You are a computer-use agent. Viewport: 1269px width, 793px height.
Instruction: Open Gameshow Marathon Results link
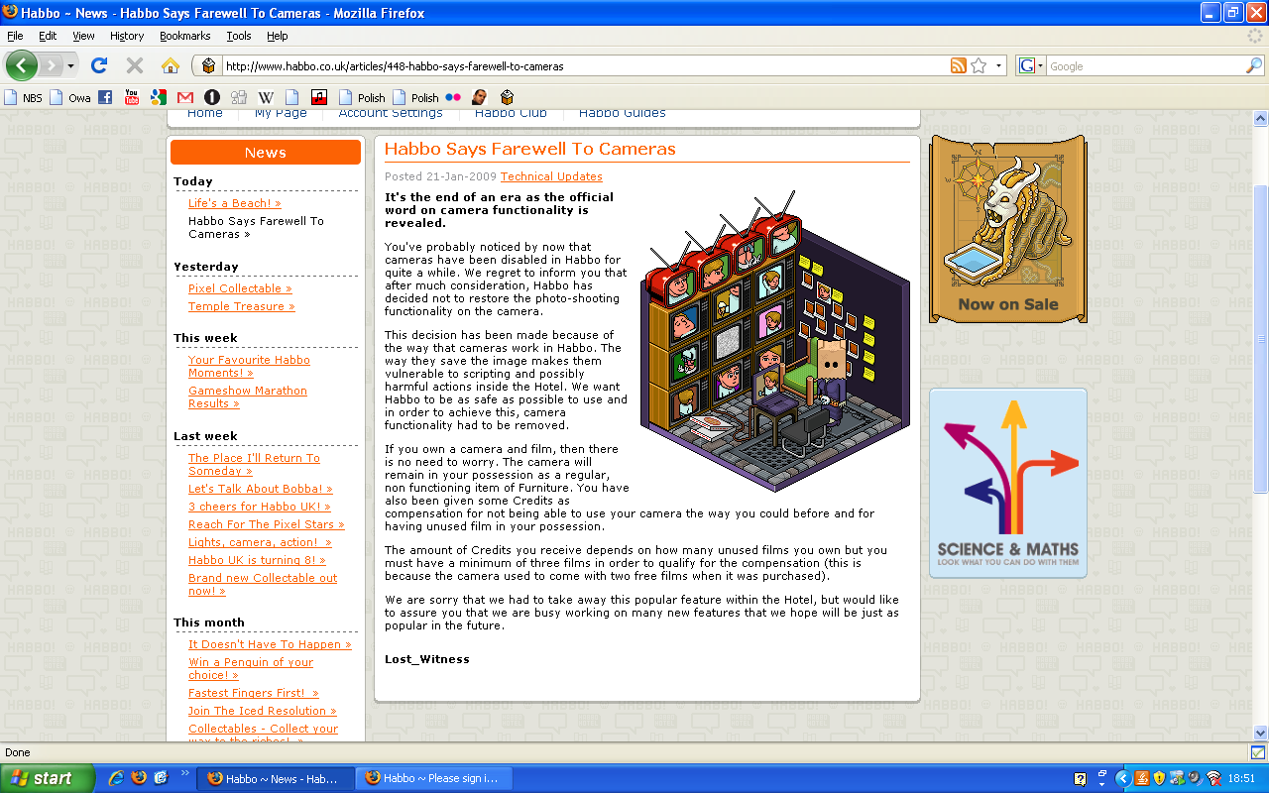click(248, 397)
